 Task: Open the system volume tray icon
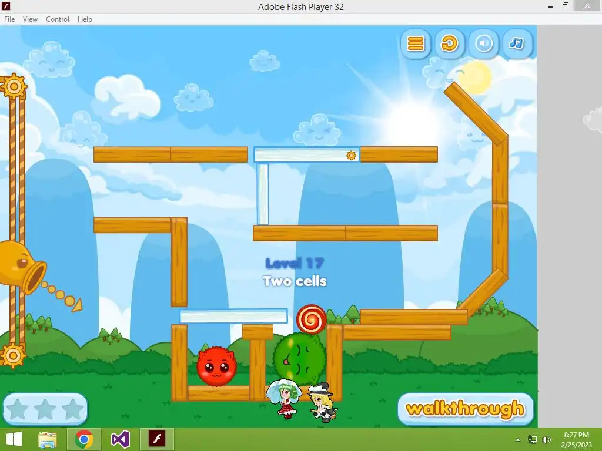click(547, 440)
